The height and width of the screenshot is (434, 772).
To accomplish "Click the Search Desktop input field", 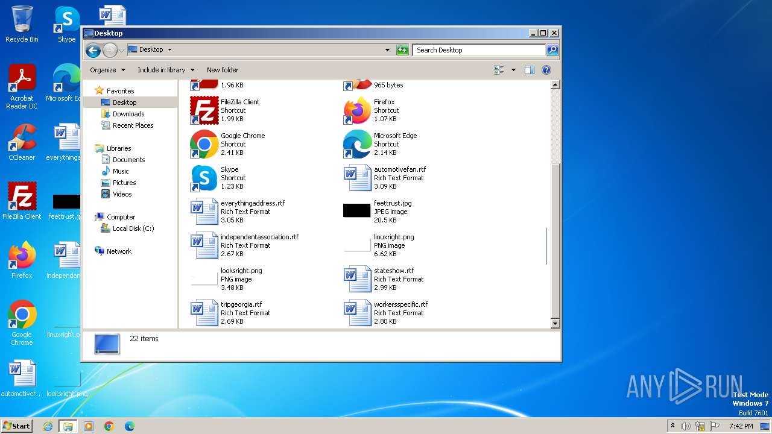I will 479,50.
